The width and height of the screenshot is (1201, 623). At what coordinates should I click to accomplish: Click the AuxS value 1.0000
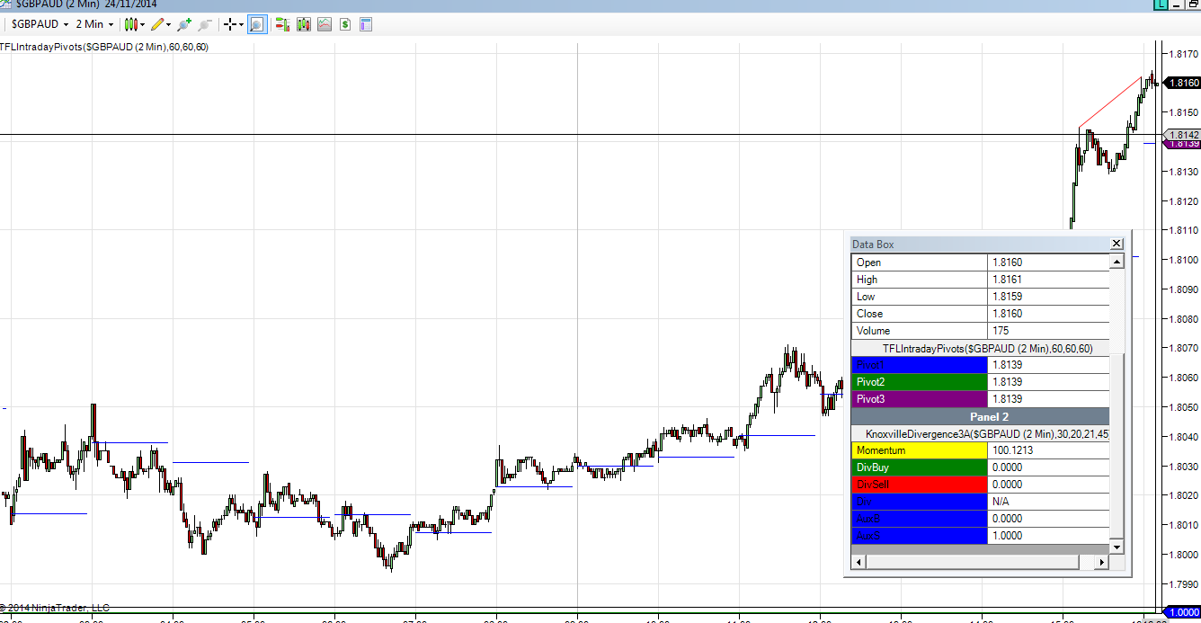click(1048, 536)
